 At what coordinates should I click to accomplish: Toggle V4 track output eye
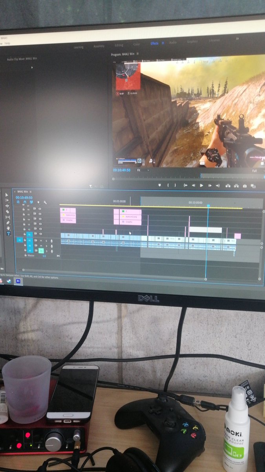tap(40, 219)
